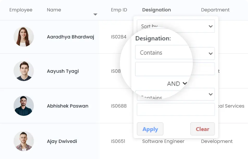Click the Name column sort arrow

(95, 15)
